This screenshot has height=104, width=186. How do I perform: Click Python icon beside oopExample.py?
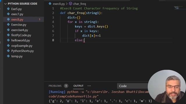8,46
